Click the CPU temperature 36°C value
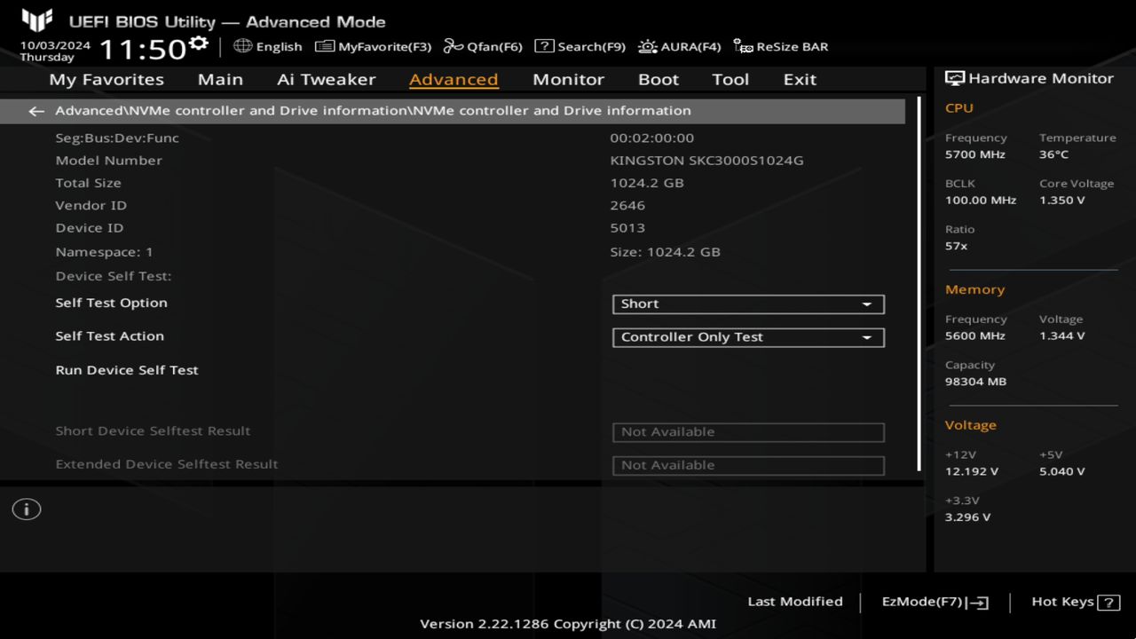 click(x=1053, y=154)
